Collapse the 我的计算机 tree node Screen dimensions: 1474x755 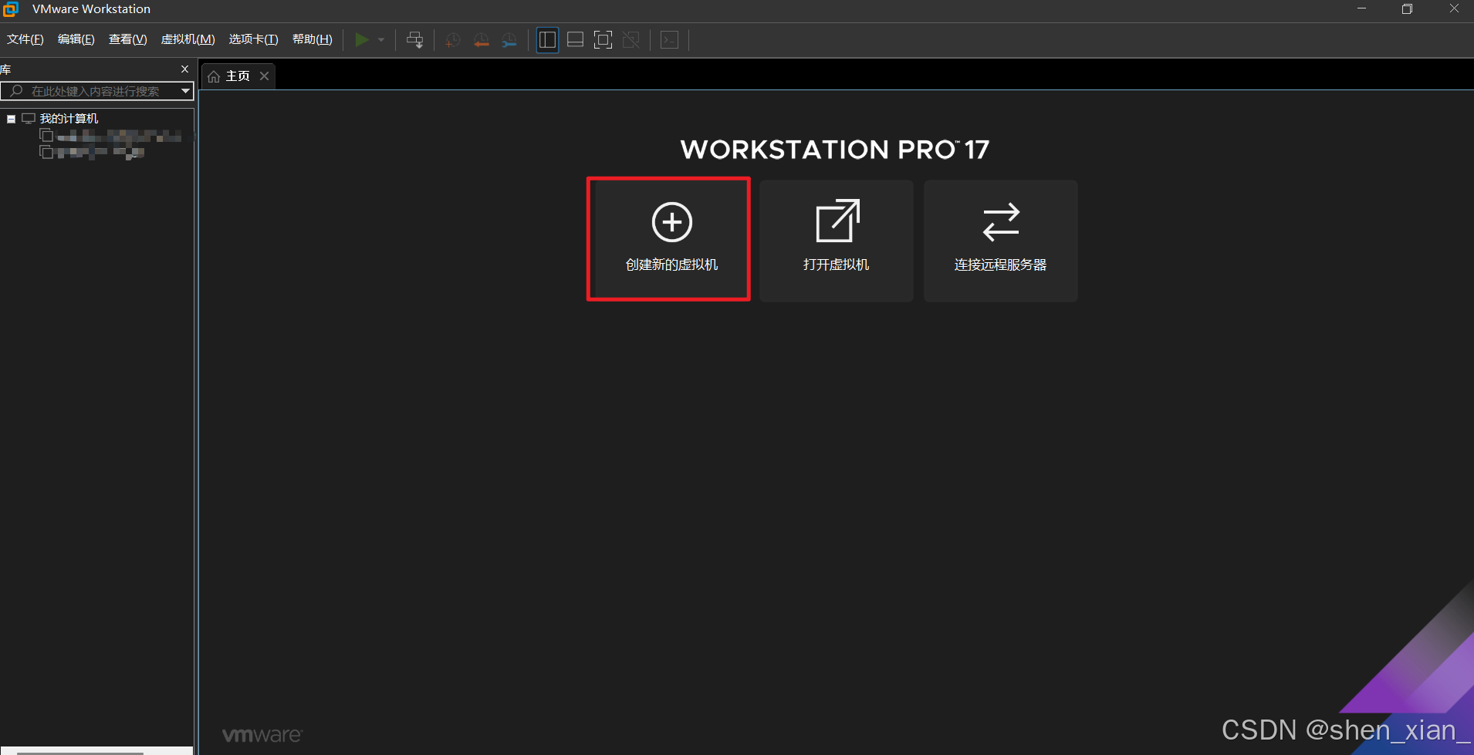click(x=12, y=119)
